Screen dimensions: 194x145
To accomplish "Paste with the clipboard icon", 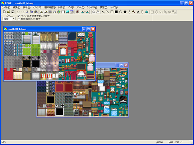I will (x=36, y=12).
